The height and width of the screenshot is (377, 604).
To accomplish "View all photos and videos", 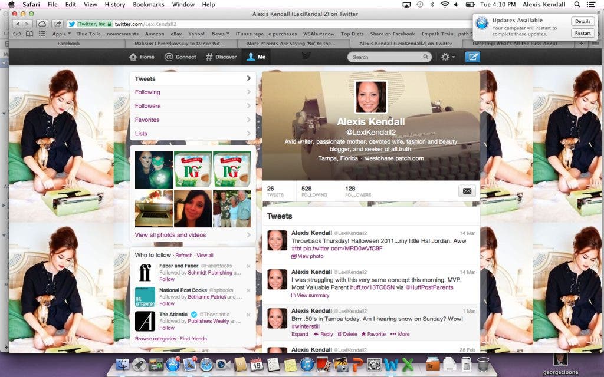I will [x=170, y=235].
